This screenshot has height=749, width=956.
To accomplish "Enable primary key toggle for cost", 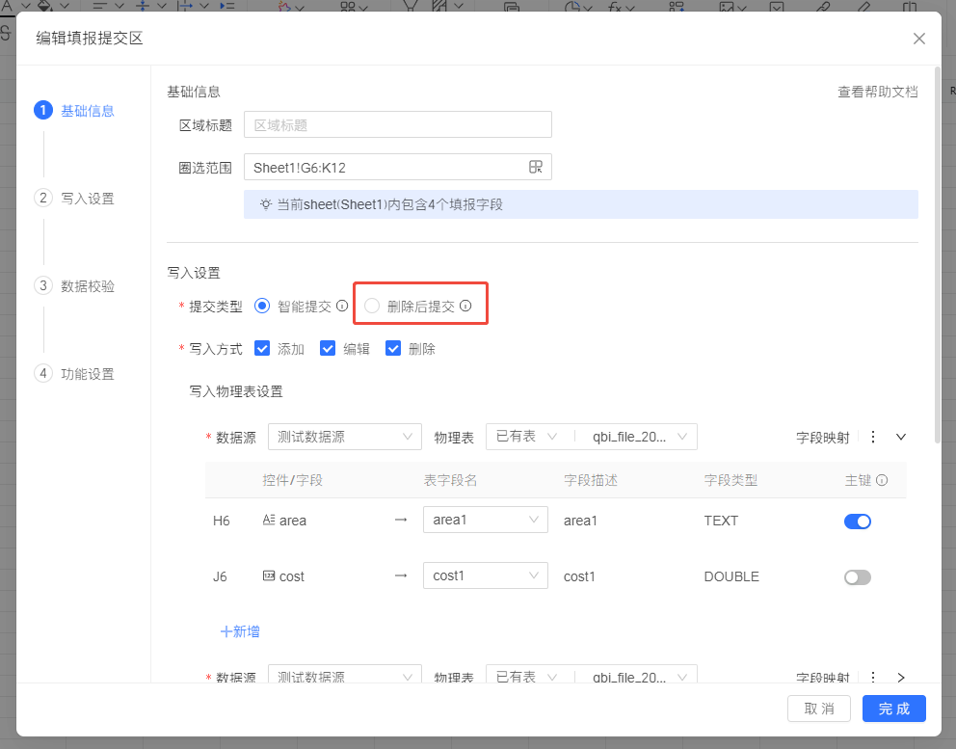I will [857, 577].
